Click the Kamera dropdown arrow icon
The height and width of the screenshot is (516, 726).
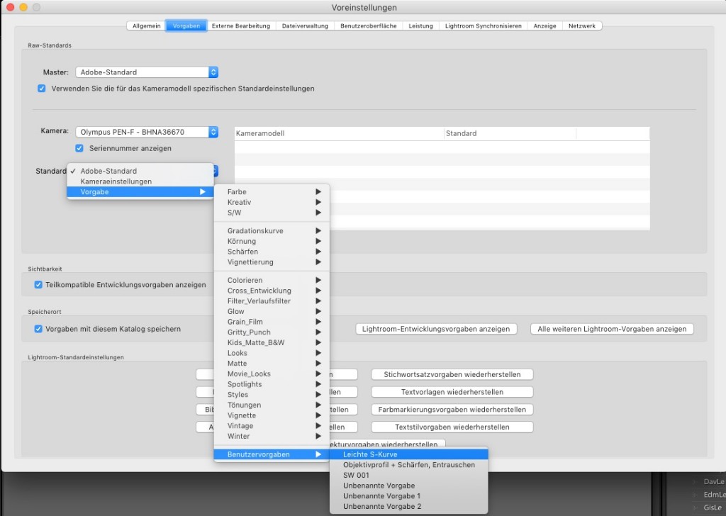point(213,132)
